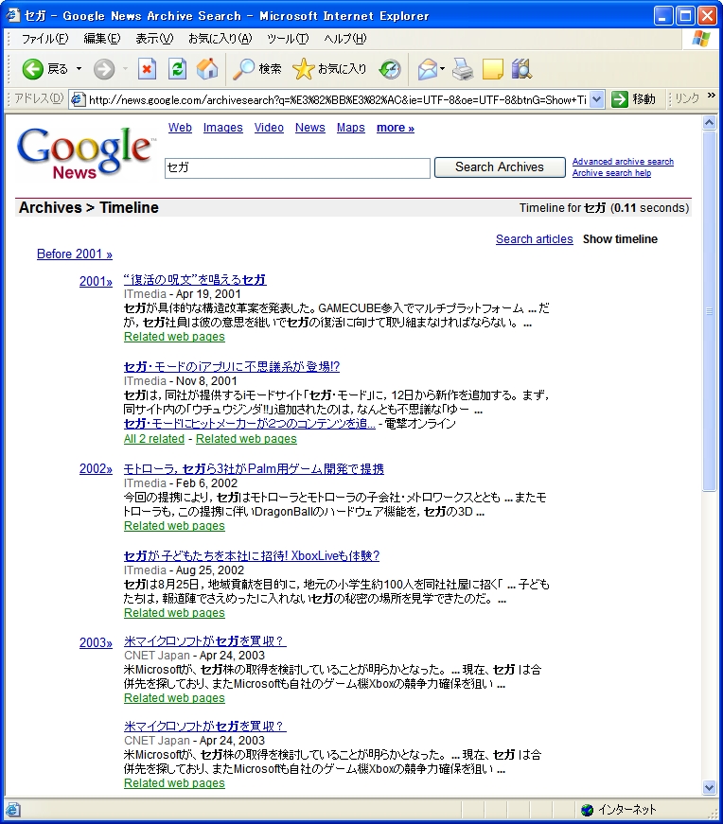The width and height of the screenshot is (723, 824).
Task: Open the 編集(E) menu
Action: pyautogui.click(x=102, y=39)
